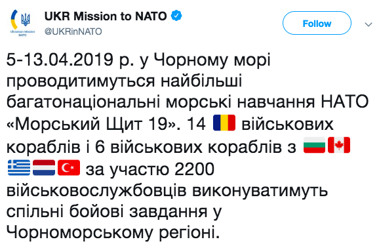Click the word військовослужбовців
This screenshot has height=248, width=379.
pos(96,190)
